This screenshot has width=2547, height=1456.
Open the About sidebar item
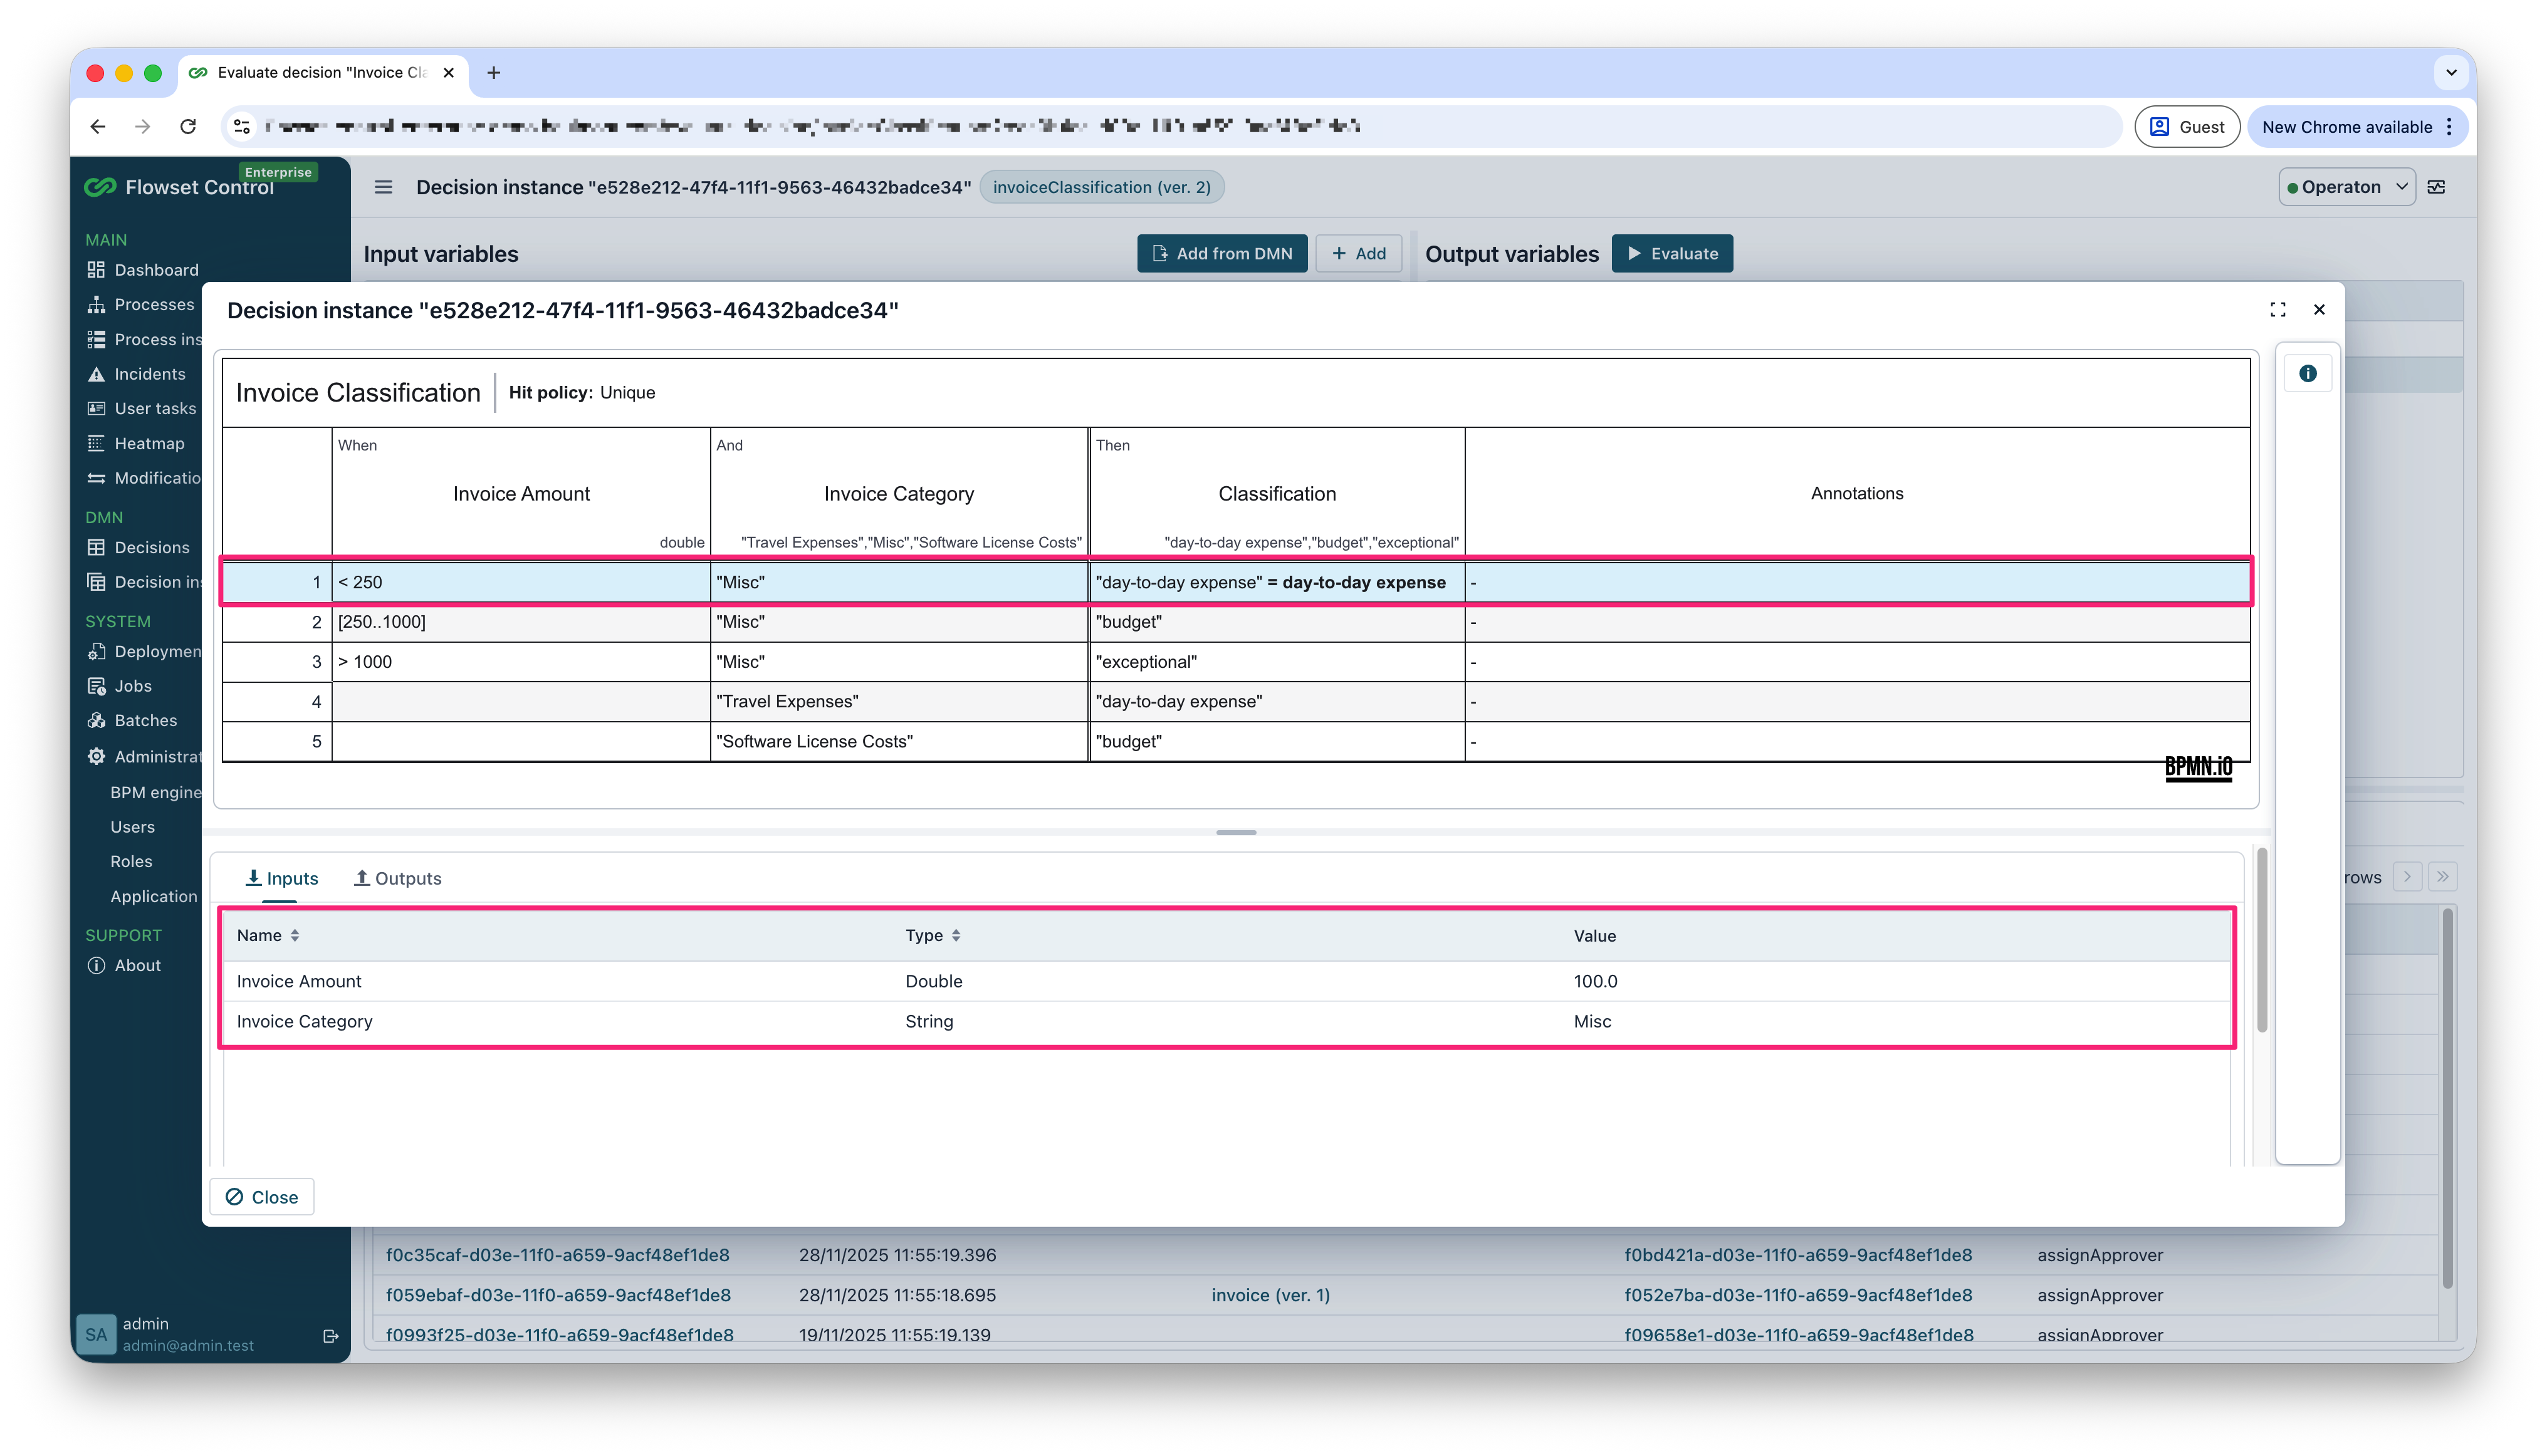(124, 965)
